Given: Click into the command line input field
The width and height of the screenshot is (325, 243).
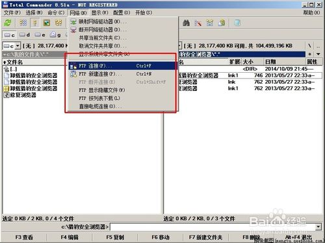Looking at the screenshot, I should pyautogui.click(x=213, y=227).
